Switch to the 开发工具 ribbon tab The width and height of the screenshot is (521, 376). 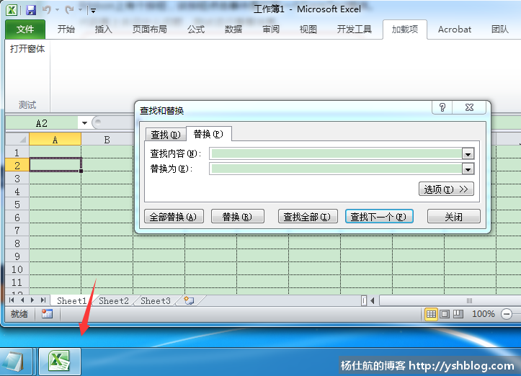click(355, 30)
